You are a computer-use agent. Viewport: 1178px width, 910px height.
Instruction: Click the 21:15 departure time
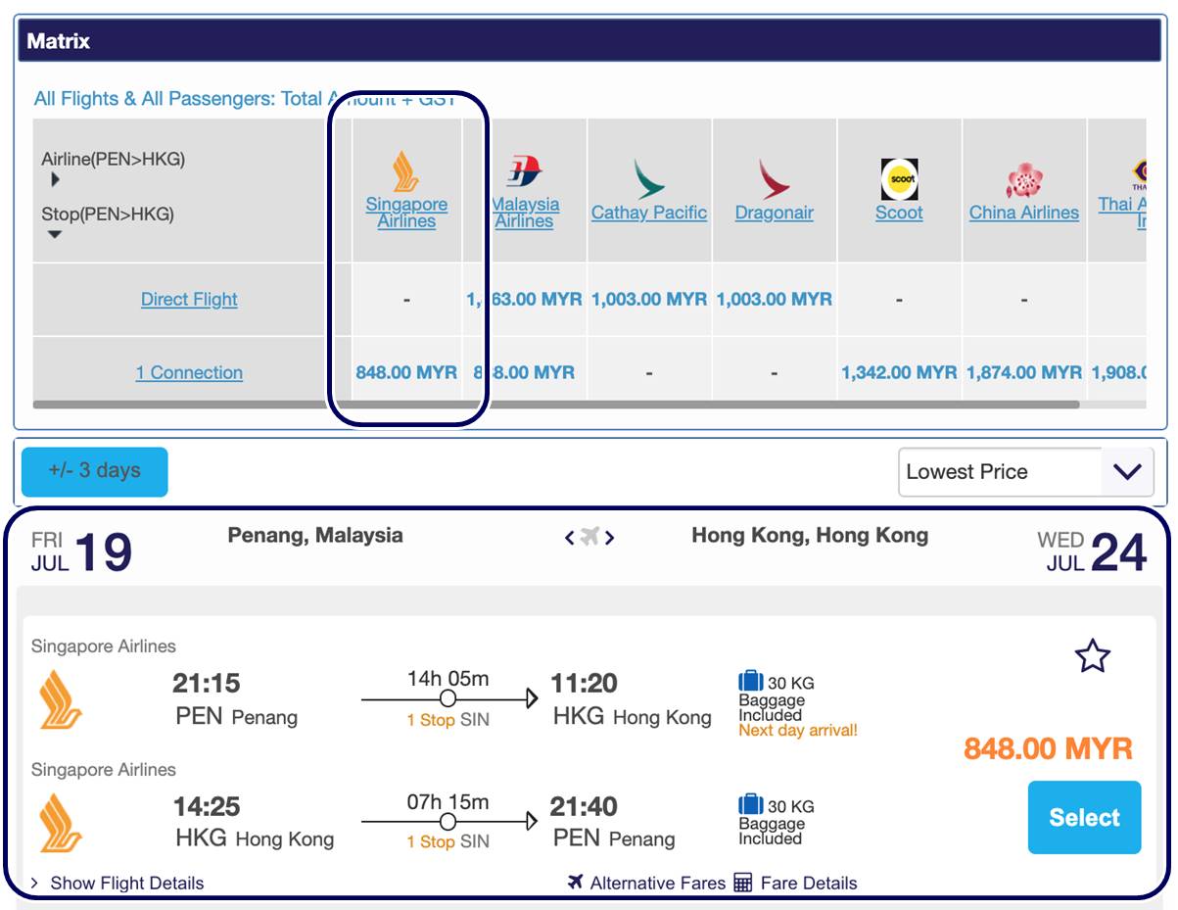coord(207,683)
